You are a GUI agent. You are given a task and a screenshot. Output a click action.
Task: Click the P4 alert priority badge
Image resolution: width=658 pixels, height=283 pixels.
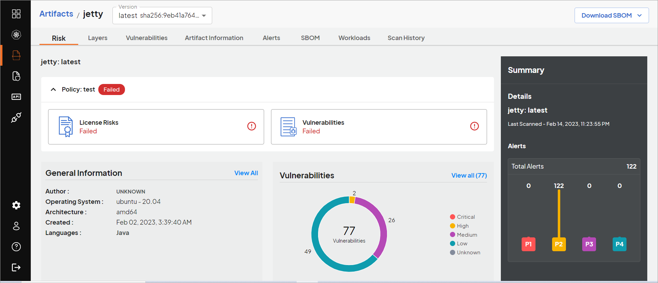pos(620,244)
